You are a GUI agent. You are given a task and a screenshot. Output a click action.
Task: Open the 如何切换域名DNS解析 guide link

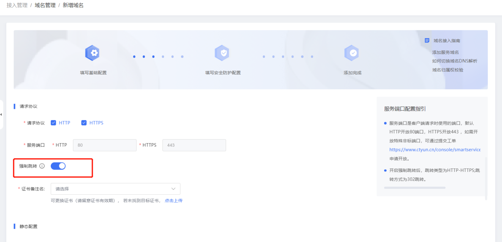455,61
